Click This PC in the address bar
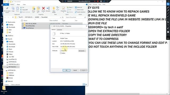The image size is (170, 95). point(21,17)
